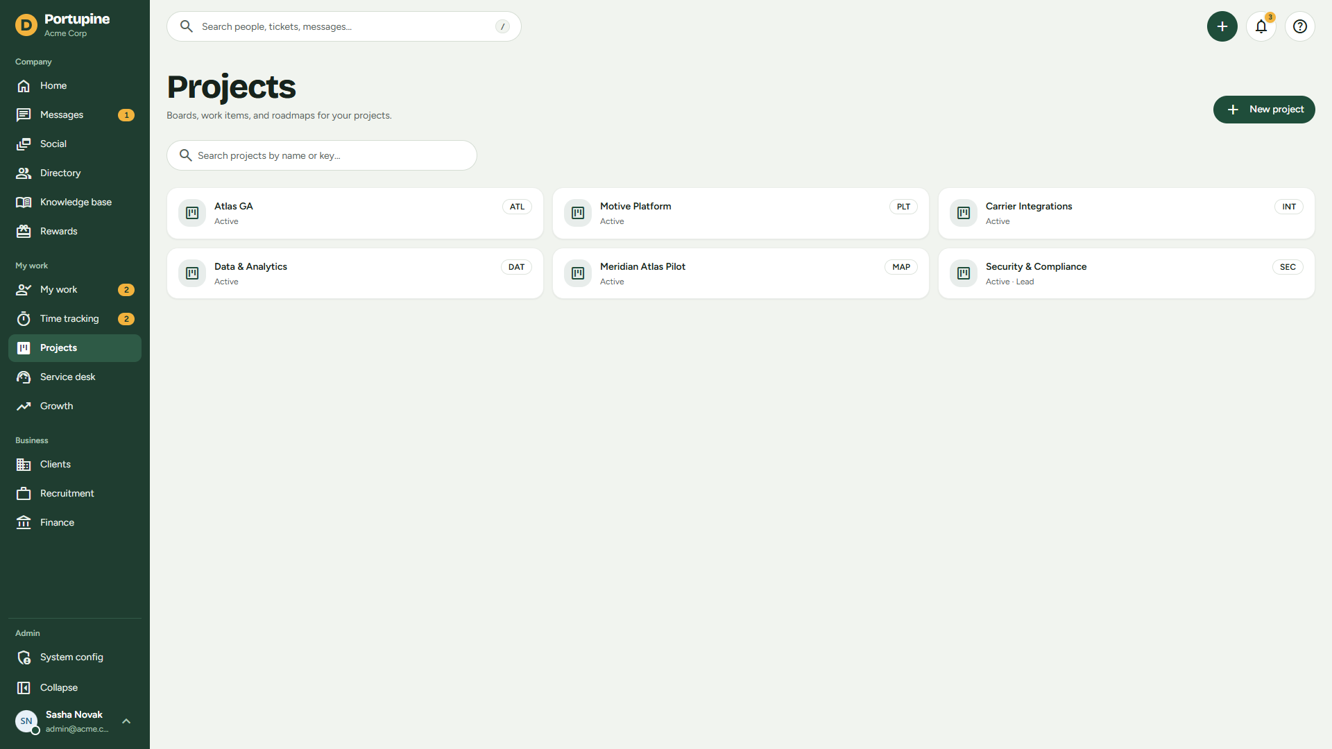Click the Rewards gift icon
Screen dimensions: 1332x749
(24, 232)
